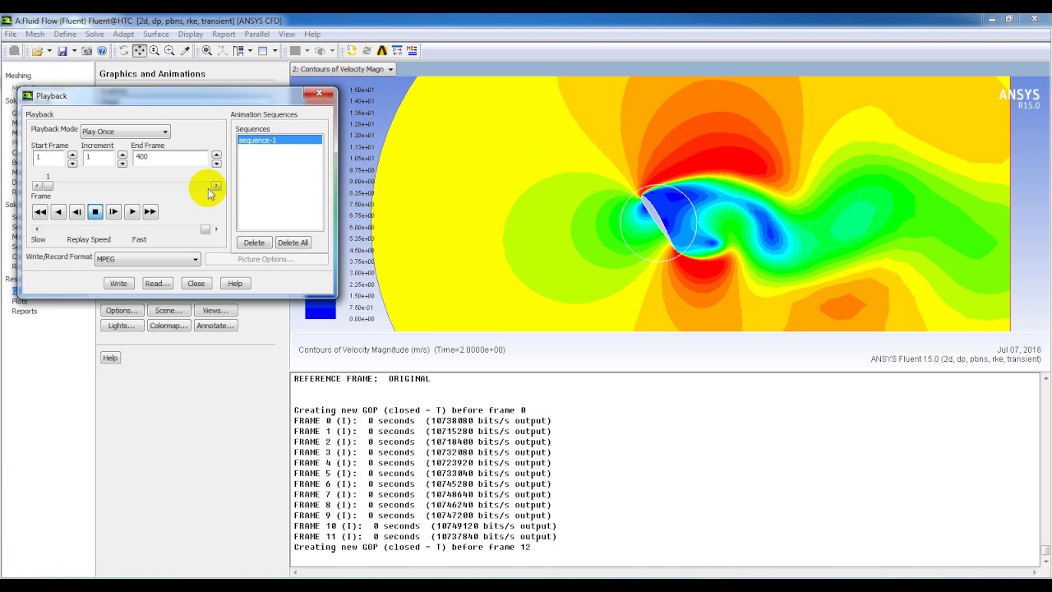The height and width of the screenshot is (592, 1052).
Task: Click the axes orientation view icon
Action: (x=222, y=51)
